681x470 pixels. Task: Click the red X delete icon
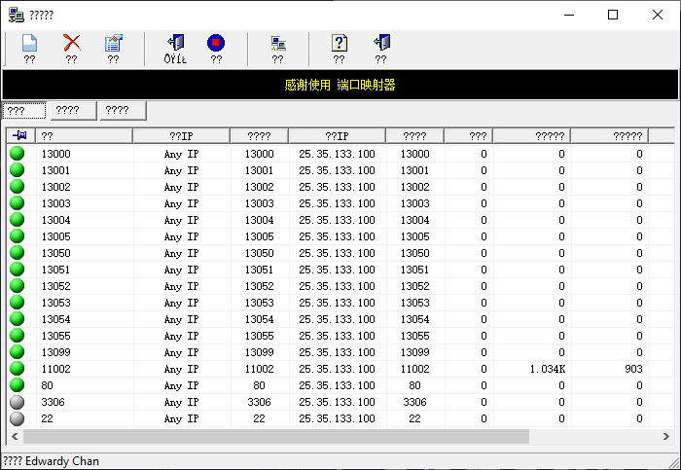(x=71, y=44)
